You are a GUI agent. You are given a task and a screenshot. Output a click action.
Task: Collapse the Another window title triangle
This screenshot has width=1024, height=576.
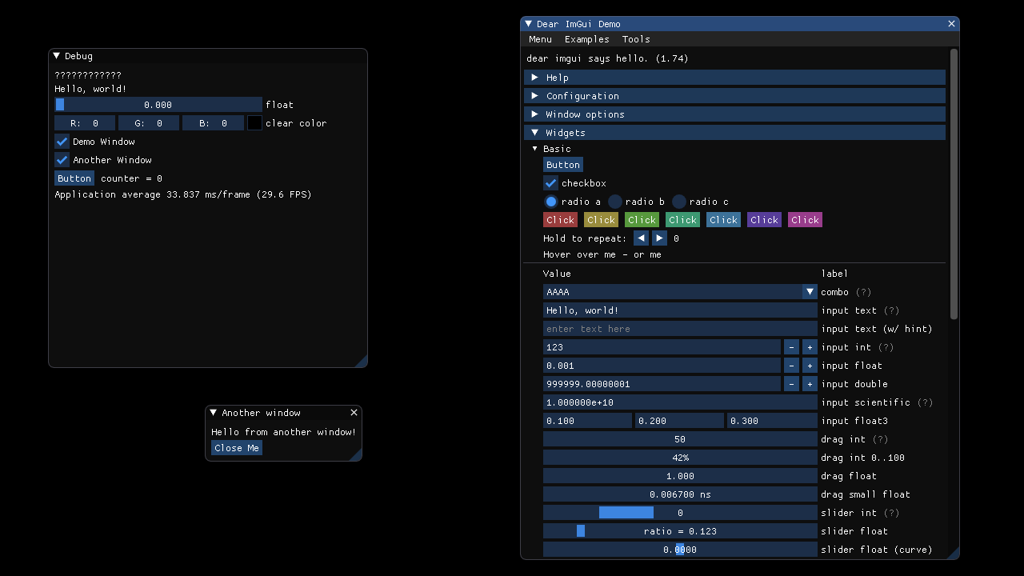click(214, 413)
